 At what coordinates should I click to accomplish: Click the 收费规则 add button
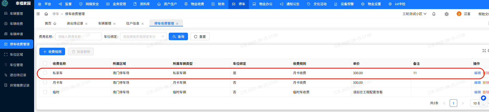coord(52,52)
